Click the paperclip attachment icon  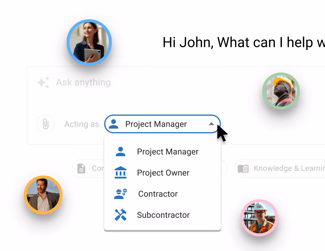click(x=45, y=124)
